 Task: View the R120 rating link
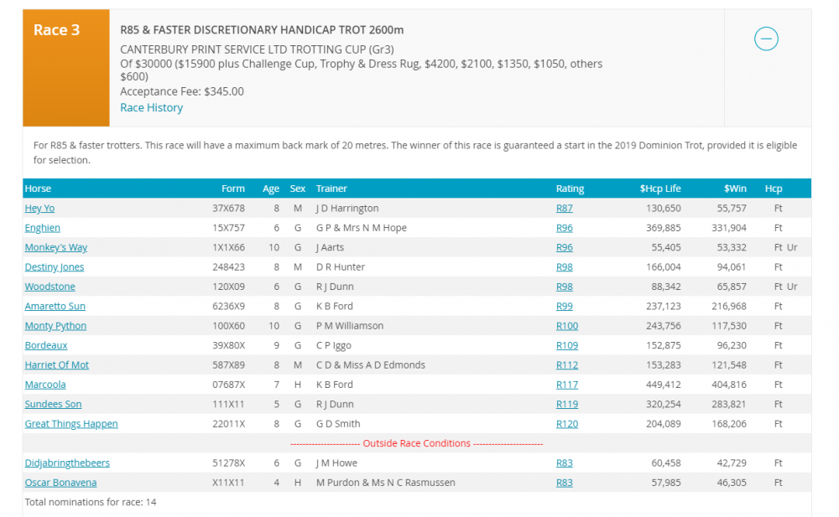(x=566, y=424)
